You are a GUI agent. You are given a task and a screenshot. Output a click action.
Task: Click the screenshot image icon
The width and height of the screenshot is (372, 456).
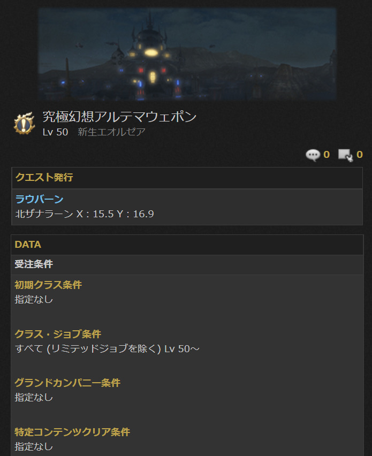346,155
